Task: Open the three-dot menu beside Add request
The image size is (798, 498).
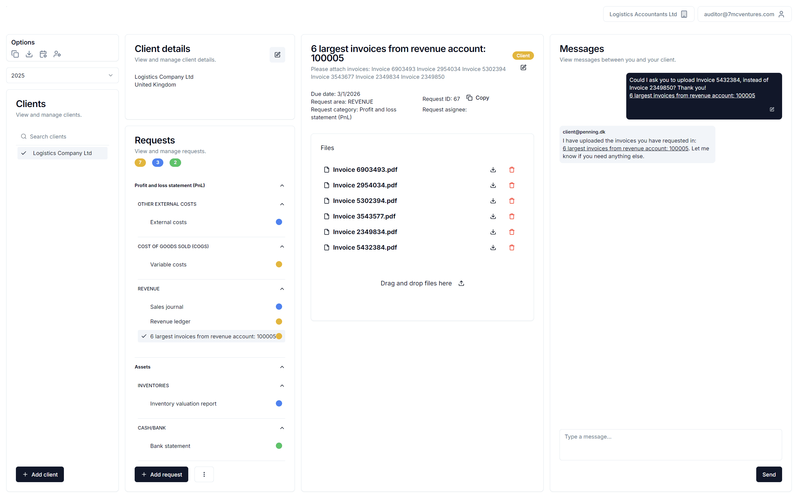Action: [x=204, y=474]
